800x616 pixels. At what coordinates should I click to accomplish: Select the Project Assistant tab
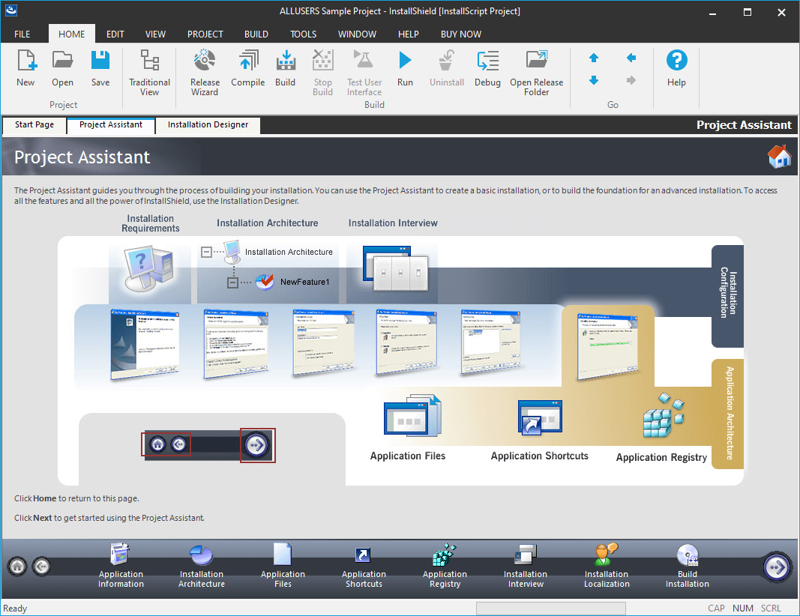click(x=111, y=125)
